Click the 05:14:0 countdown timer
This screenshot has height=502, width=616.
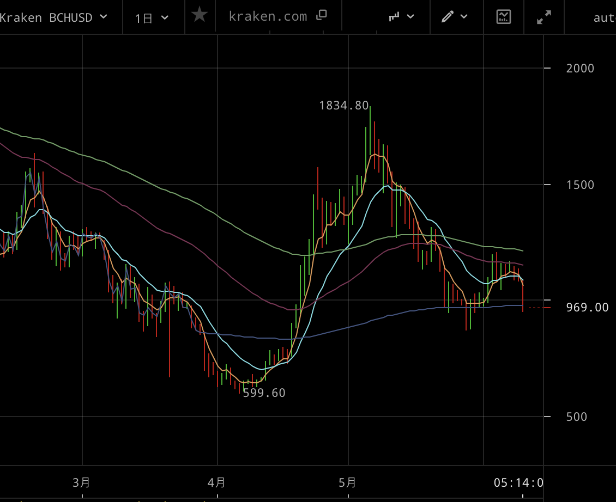point(518,482)
